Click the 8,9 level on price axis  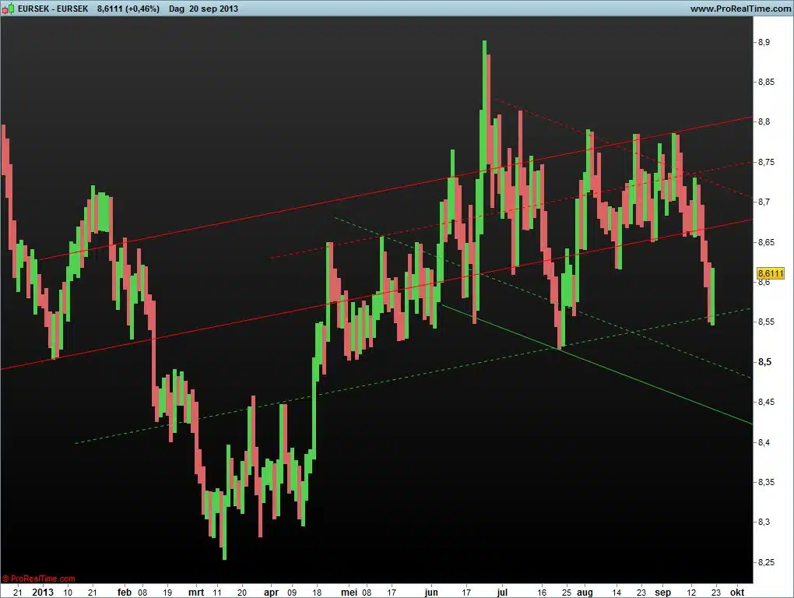[764, 42]
